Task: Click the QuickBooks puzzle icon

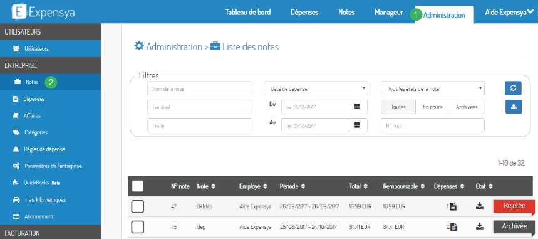Action: [x=16, y=183]
